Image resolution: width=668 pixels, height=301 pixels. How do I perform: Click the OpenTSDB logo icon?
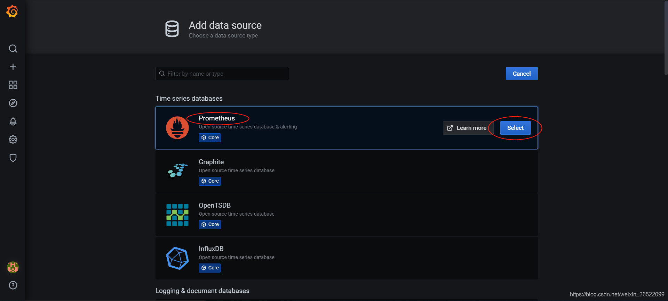(177, 215)
